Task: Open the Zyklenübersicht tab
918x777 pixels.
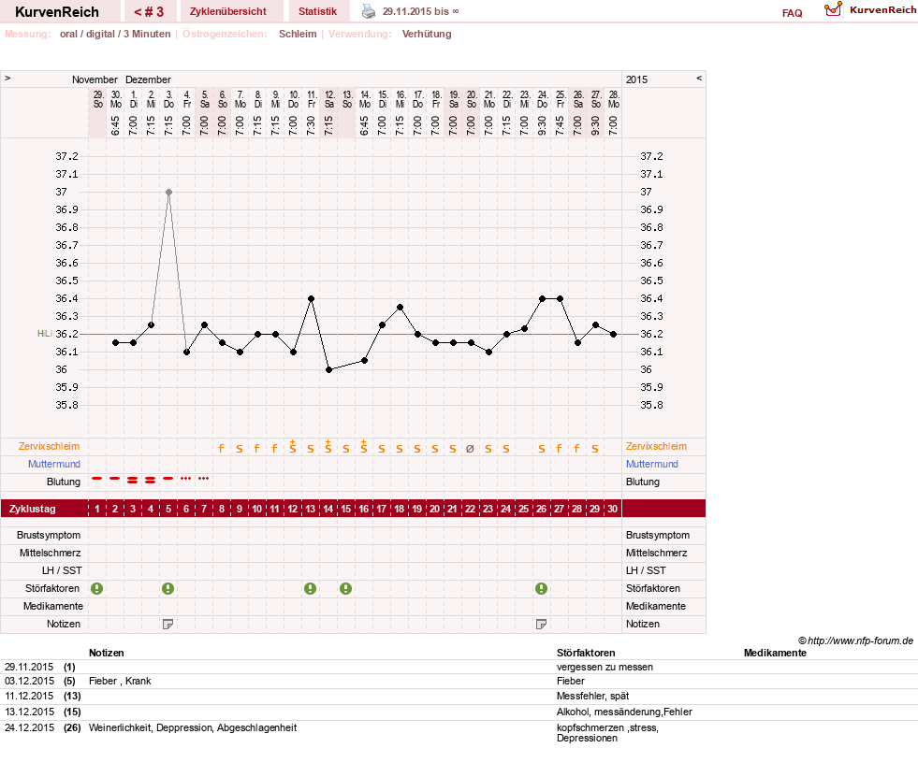Action: 227,11
